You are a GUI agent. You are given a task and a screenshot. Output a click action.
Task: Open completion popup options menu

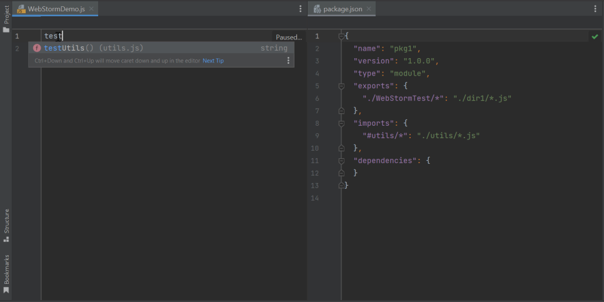click(288, 61)
